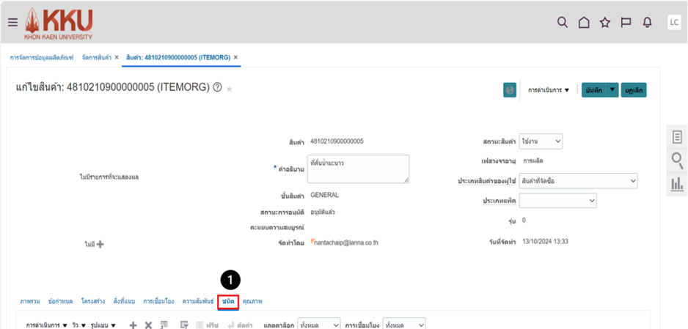Open the hamburger navigation menu

12,22
